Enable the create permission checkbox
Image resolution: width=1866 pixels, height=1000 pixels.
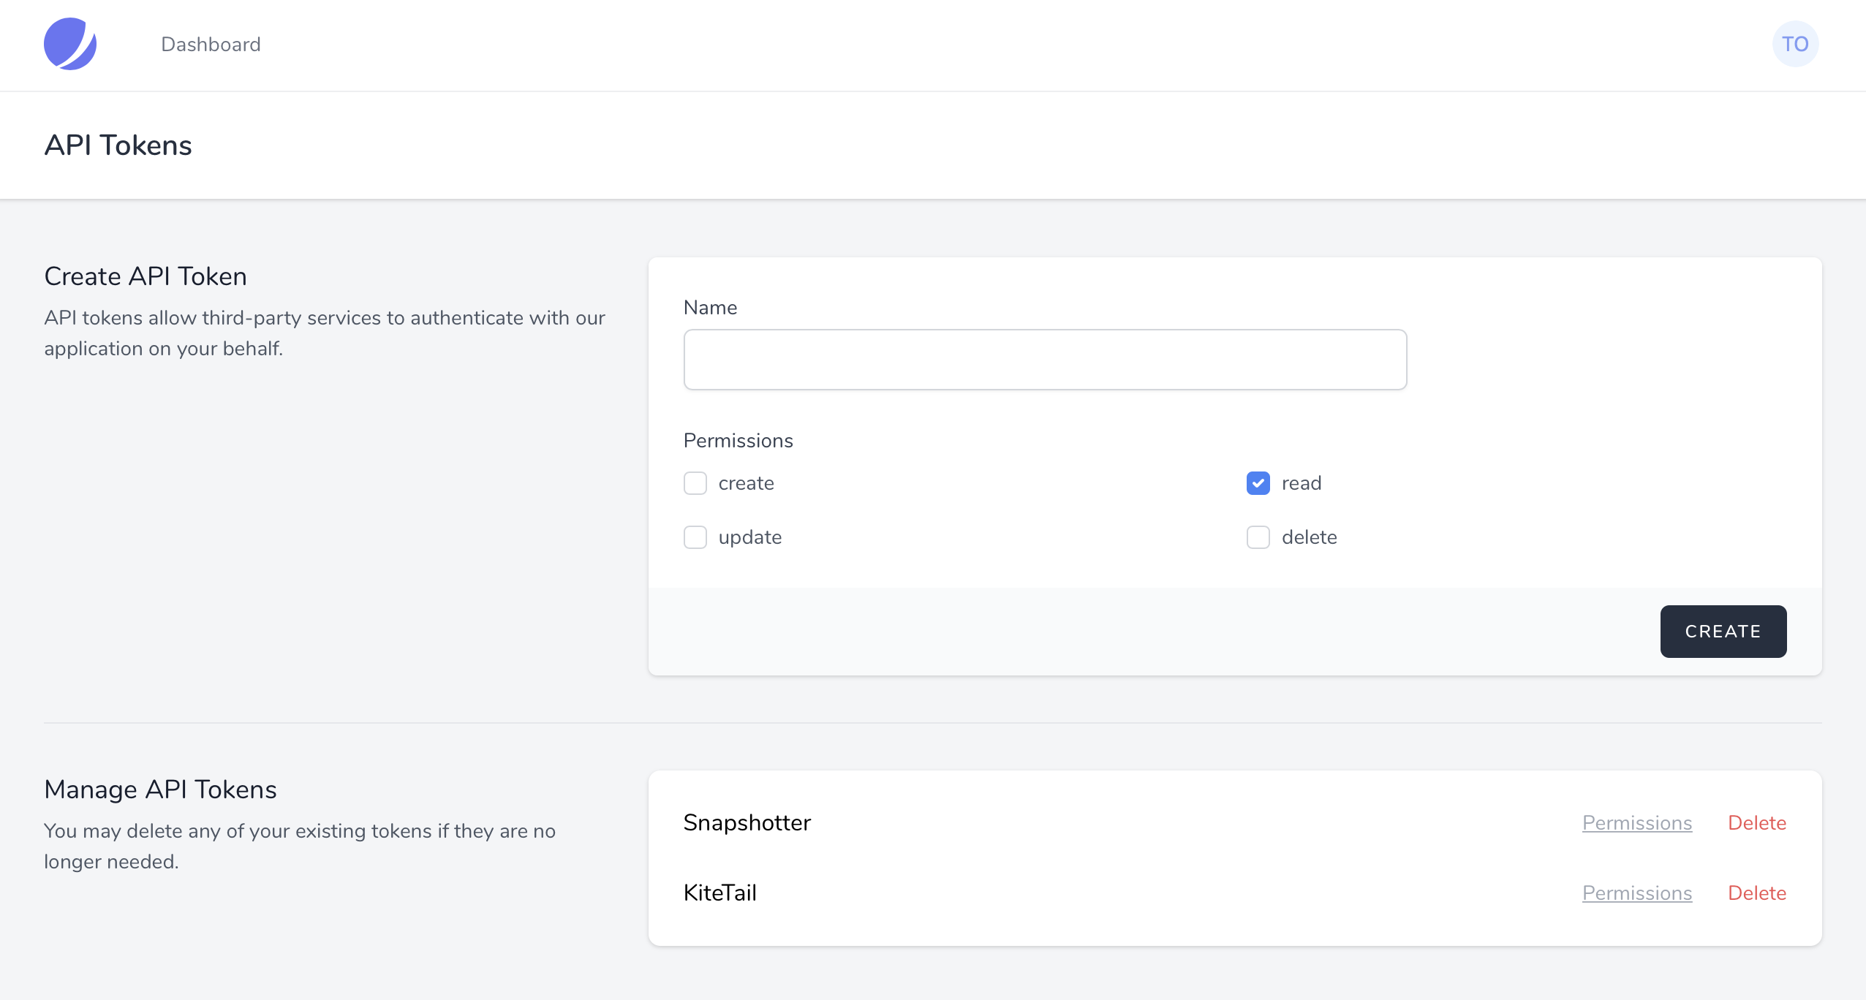(x=696, y=482)
